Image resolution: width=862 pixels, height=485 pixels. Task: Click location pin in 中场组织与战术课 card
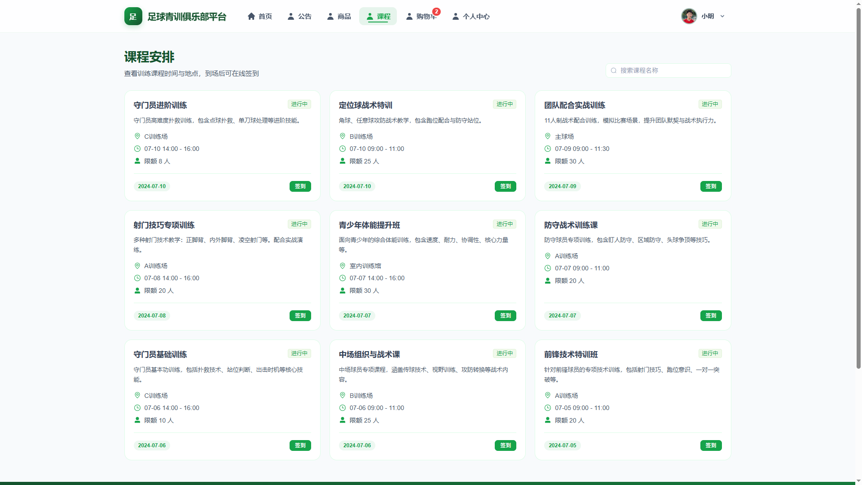pos(343,395)
